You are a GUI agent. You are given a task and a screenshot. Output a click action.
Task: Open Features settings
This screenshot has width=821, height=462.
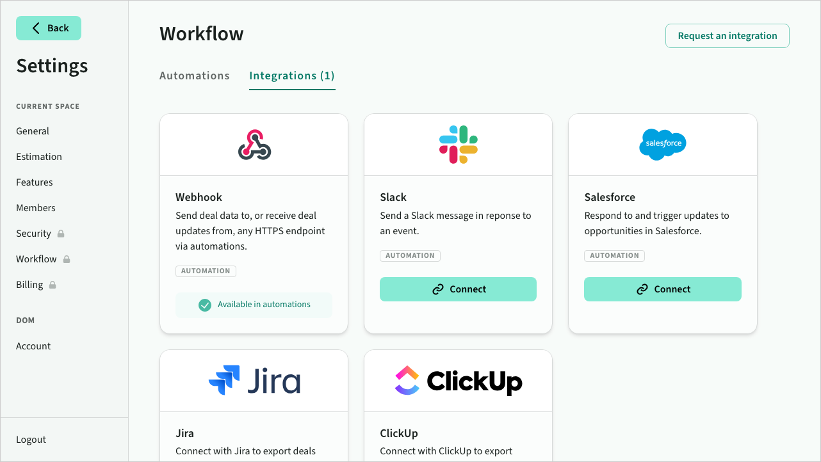coord(35,182)
